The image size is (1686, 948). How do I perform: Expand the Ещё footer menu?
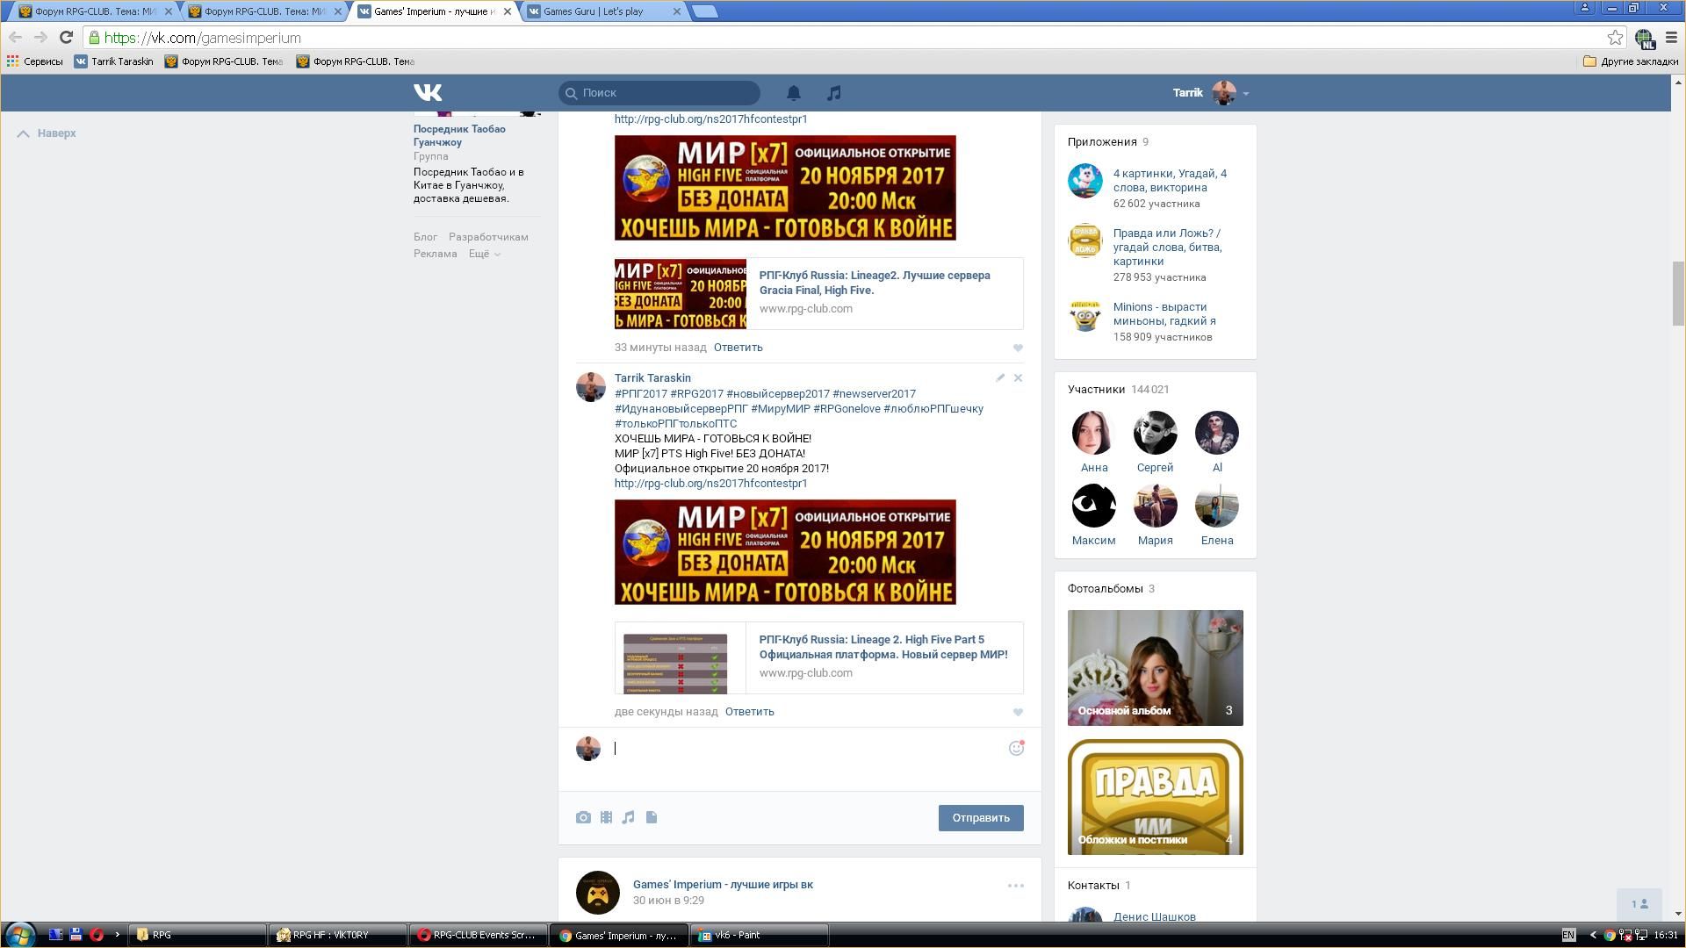pyautogui.click(x=484, y=254)
